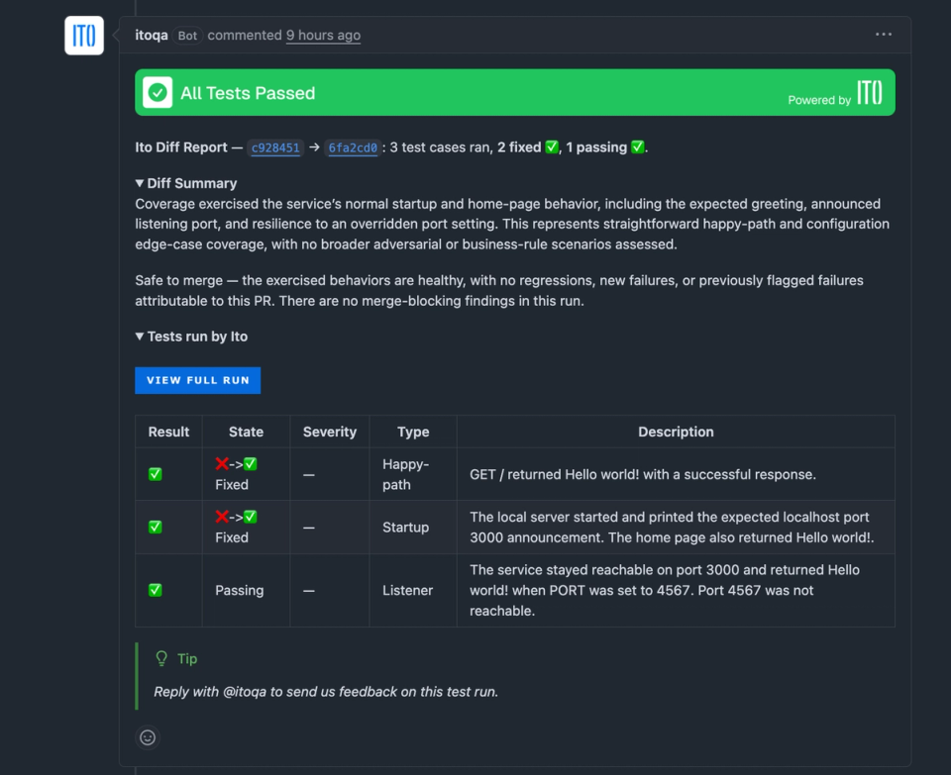This screenshot has height=775, width=951.
Task: Click the green check after '2 fixed'
Action: pyautogui.click(x=552, y=147)
